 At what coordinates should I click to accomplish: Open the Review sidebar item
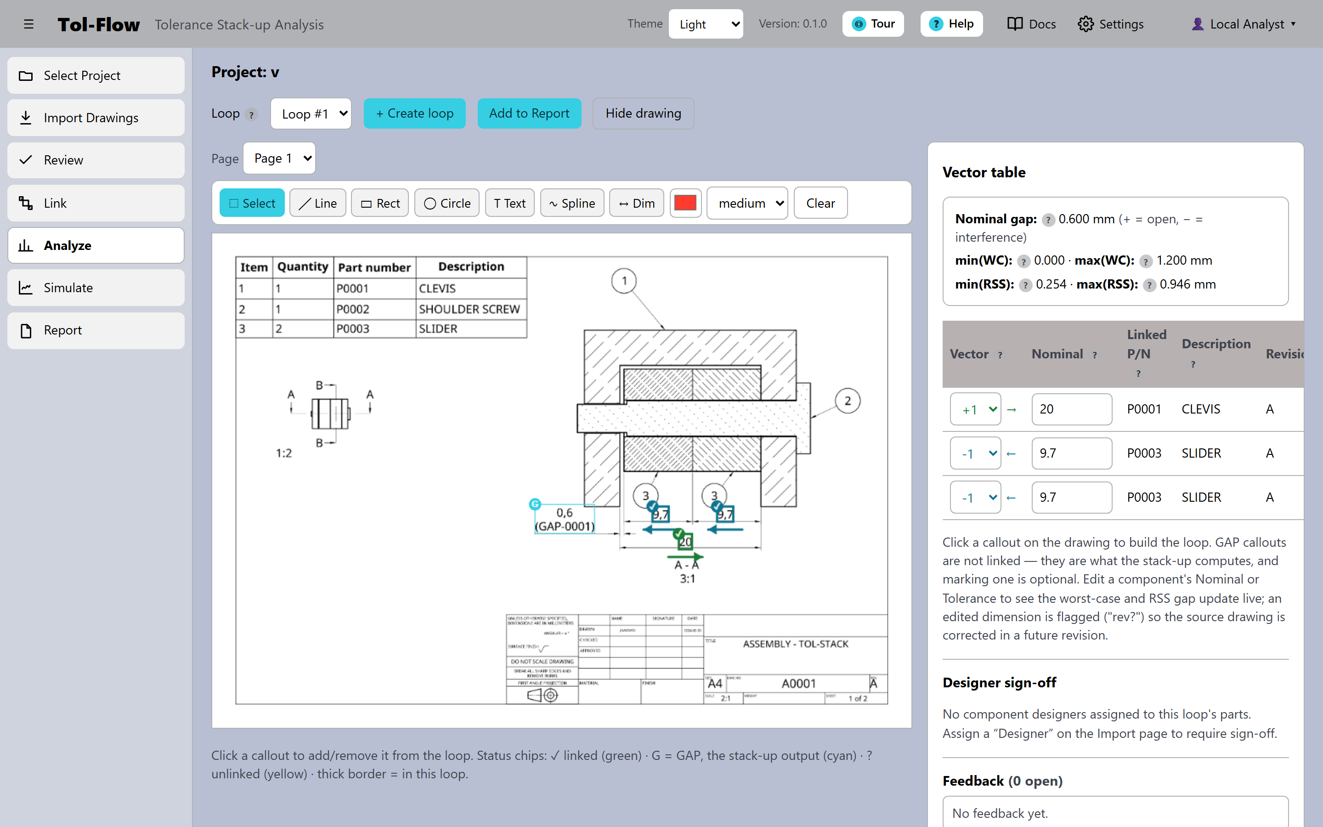pos(96,160)
